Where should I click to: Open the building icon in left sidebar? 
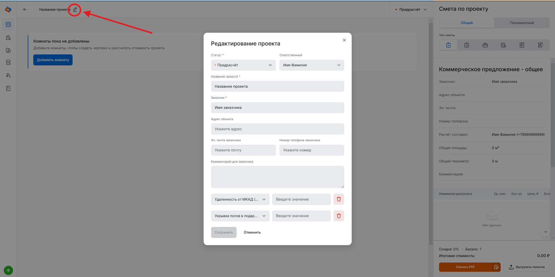[8, 38]
